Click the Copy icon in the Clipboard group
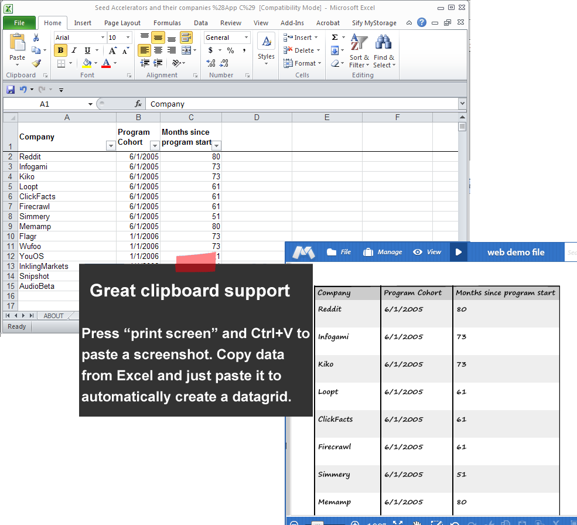 click(x=36, y=50)
